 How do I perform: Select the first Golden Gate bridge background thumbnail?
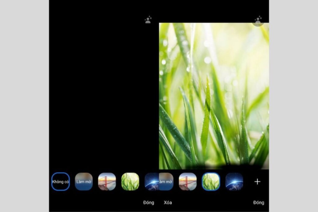click(x=107, y=182)
